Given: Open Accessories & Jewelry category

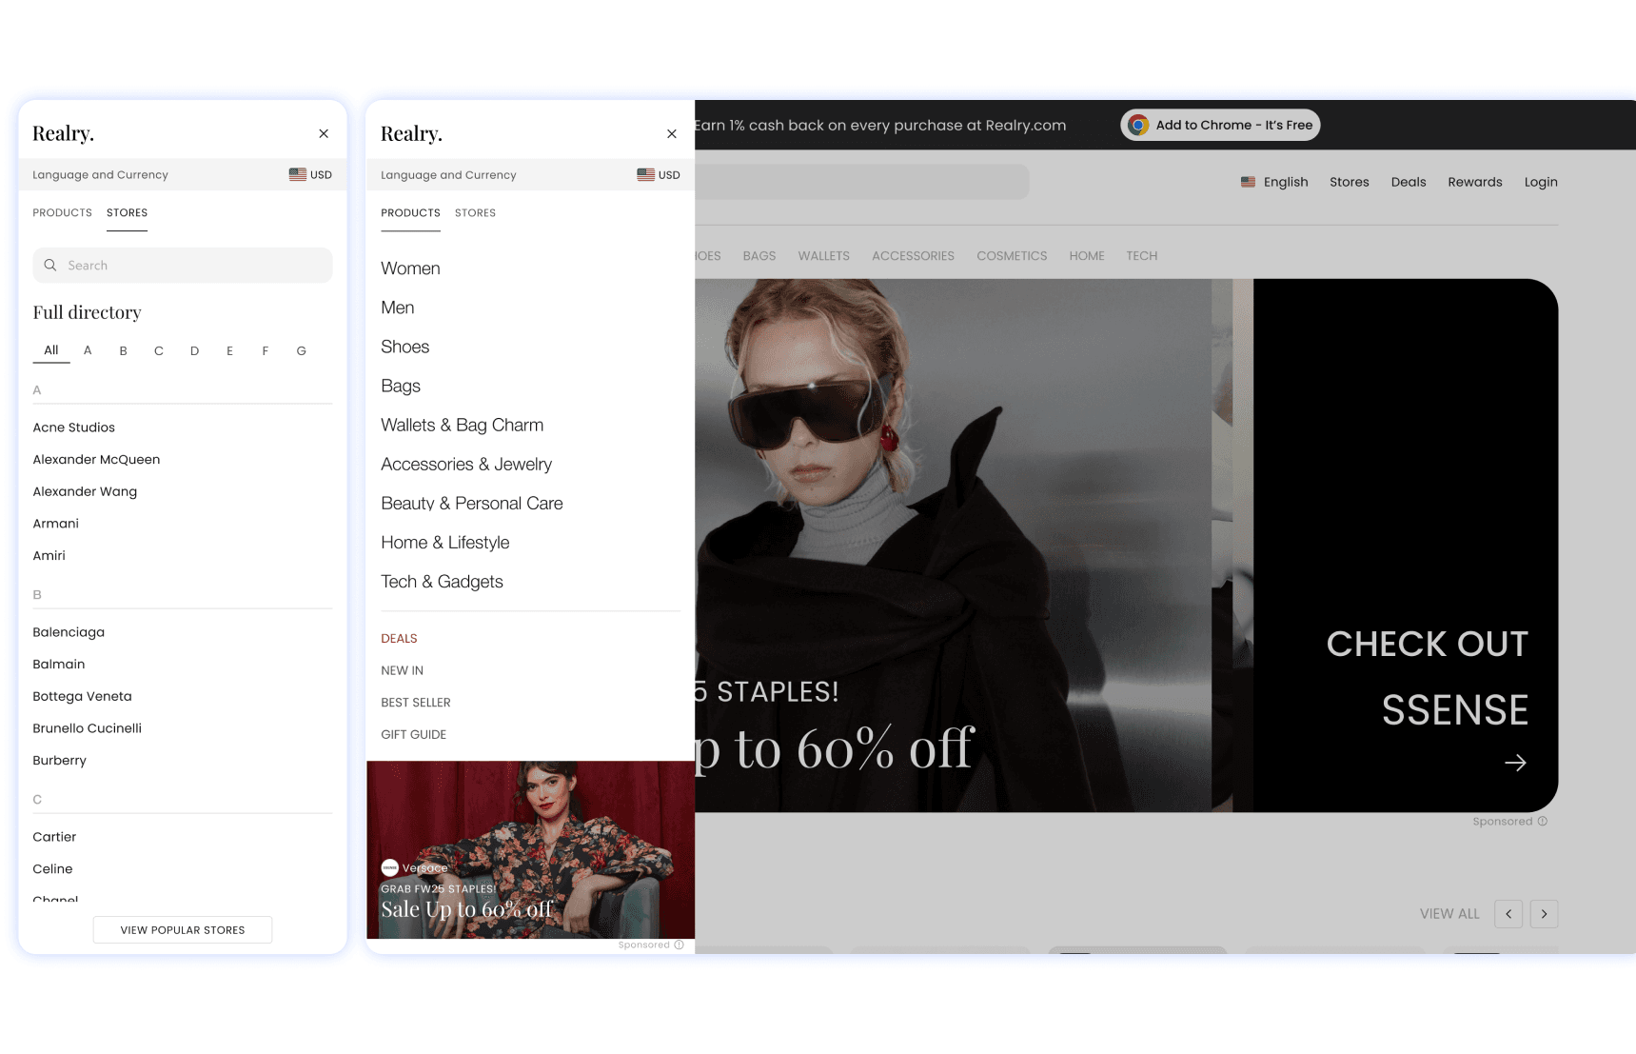Looking at the screenshot, I should tap(466, 465).
